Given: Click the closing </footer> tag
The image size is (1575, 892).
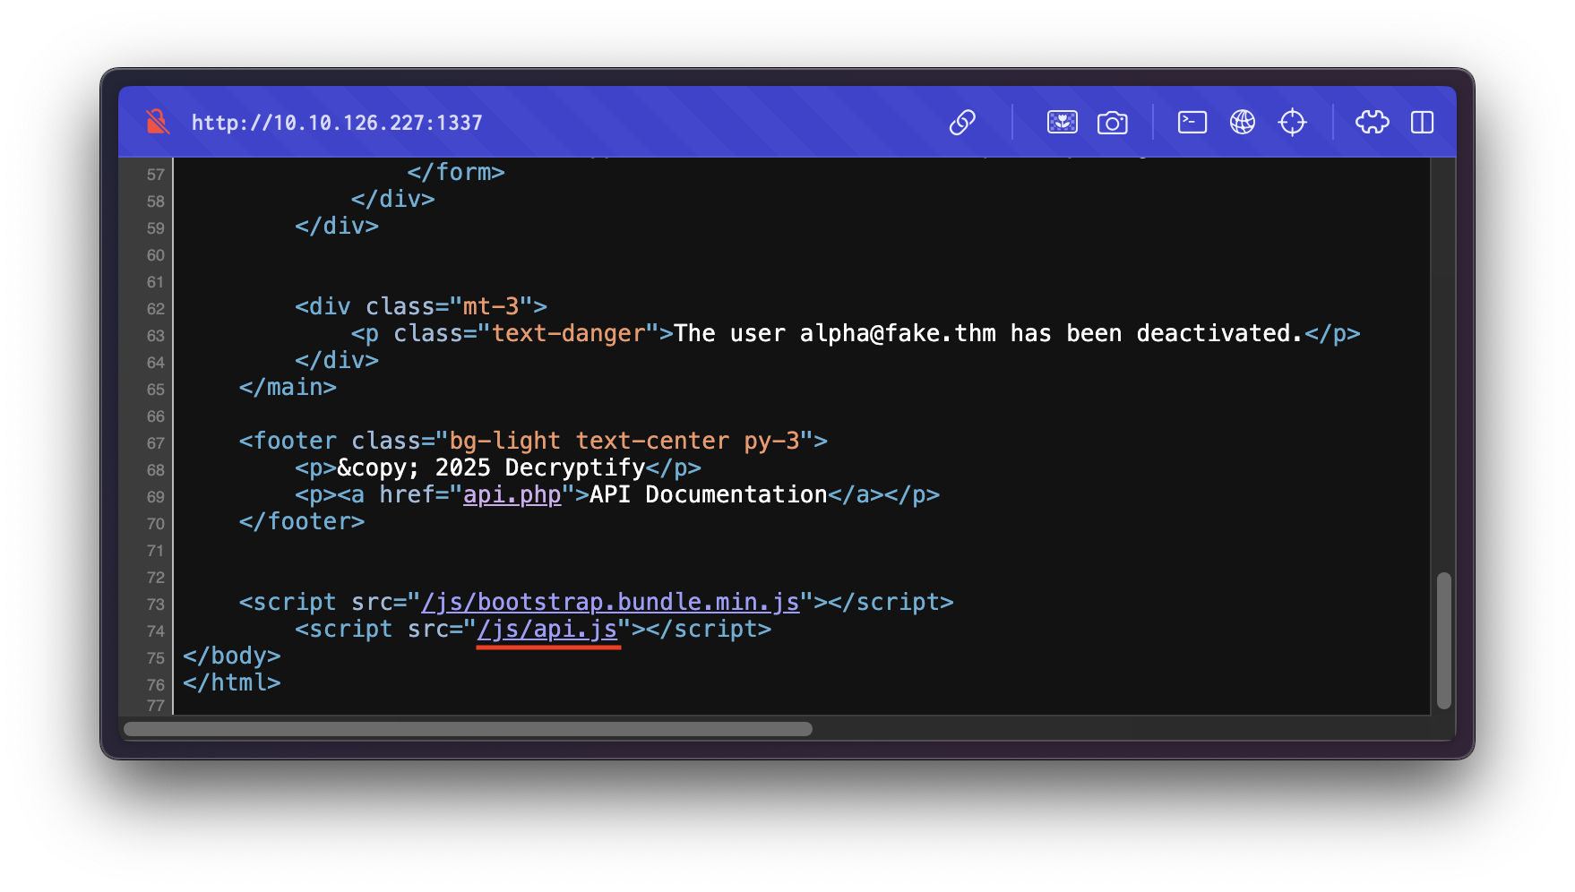Looking at the screenshot, I should (302, 521).
